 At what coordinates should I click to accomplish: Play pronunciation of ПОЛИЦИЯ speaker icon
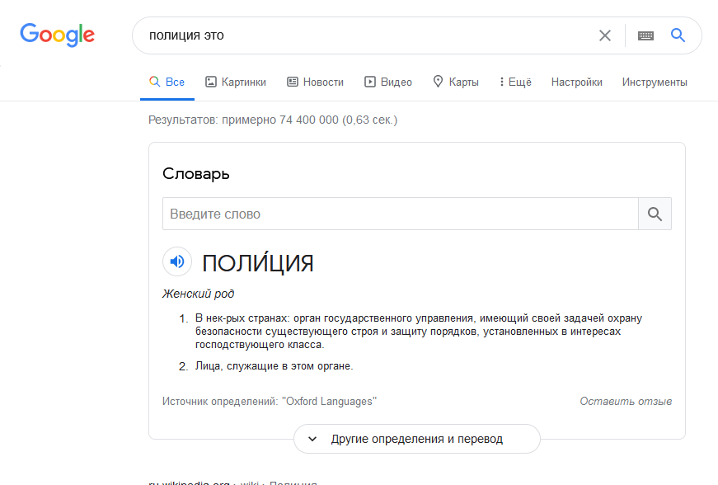pyautogui.click(x=177, y=262)
